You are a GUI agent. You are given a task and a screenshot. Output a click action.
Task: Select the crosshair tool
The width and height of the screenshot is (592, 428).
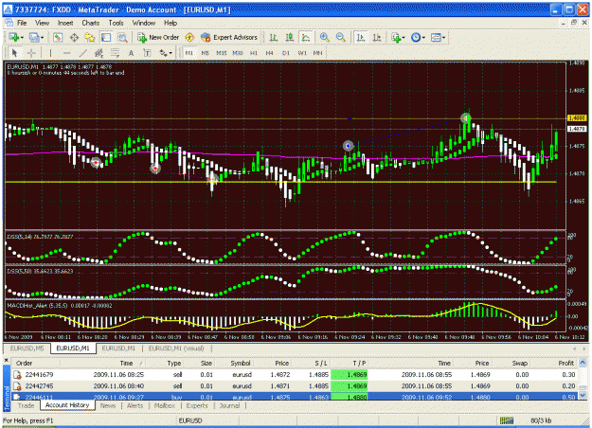(x=31, y=53)
